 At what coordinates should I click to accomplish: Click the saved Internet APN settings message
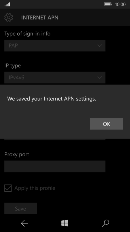tap(52, 99)
